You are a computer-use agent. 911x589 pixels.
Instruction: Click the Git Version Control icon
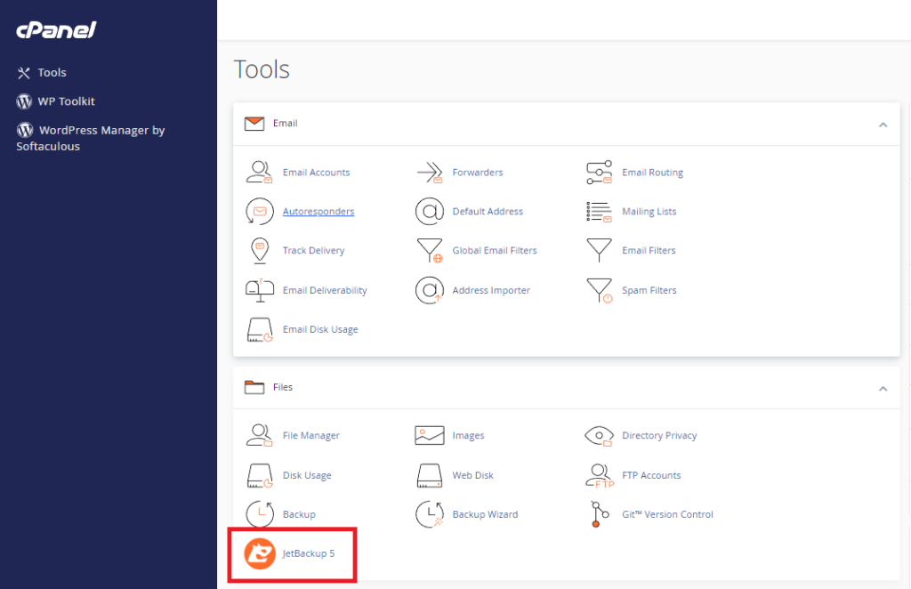pos(599,514)
